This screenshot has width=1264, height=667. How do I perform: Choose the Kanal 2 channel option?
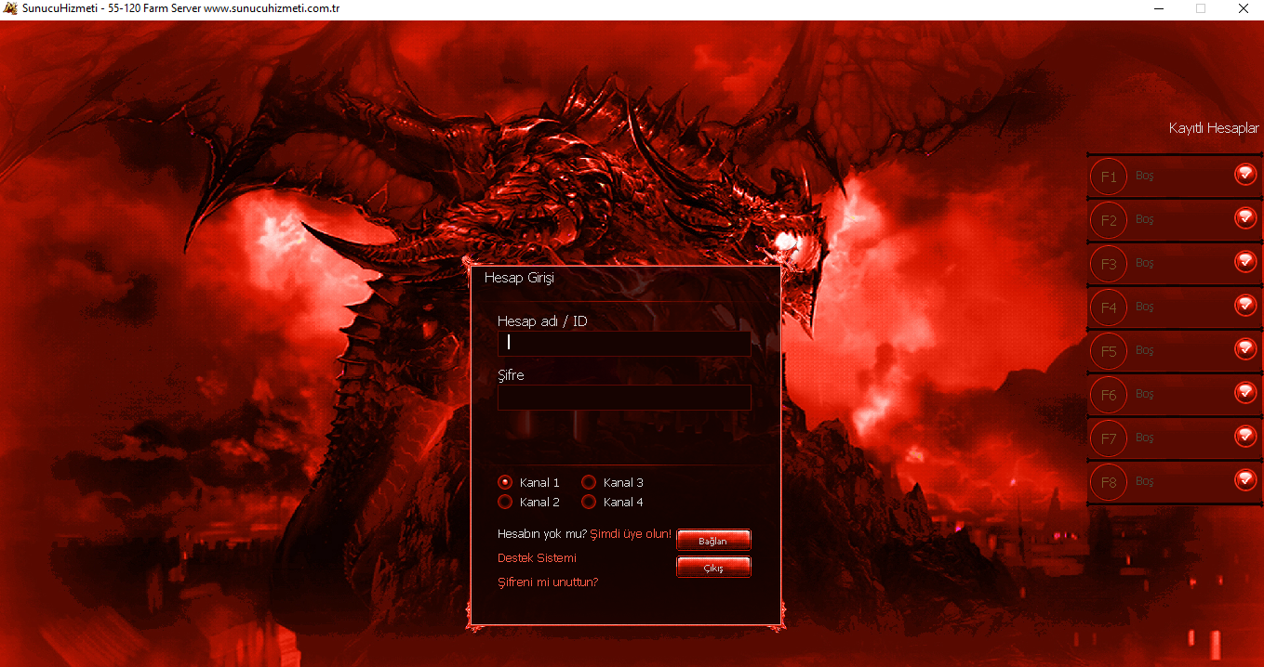pyautogui.click(x=505, y=502)
